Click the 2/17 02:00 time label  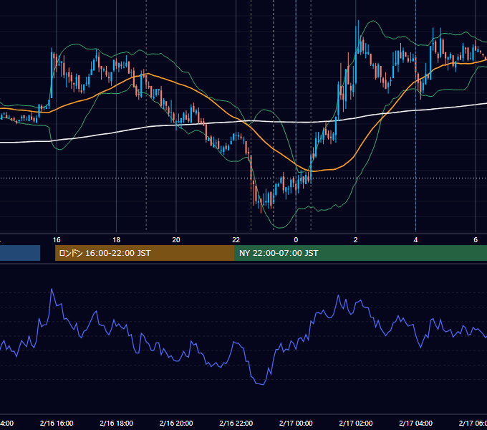[x=356, y=423]
